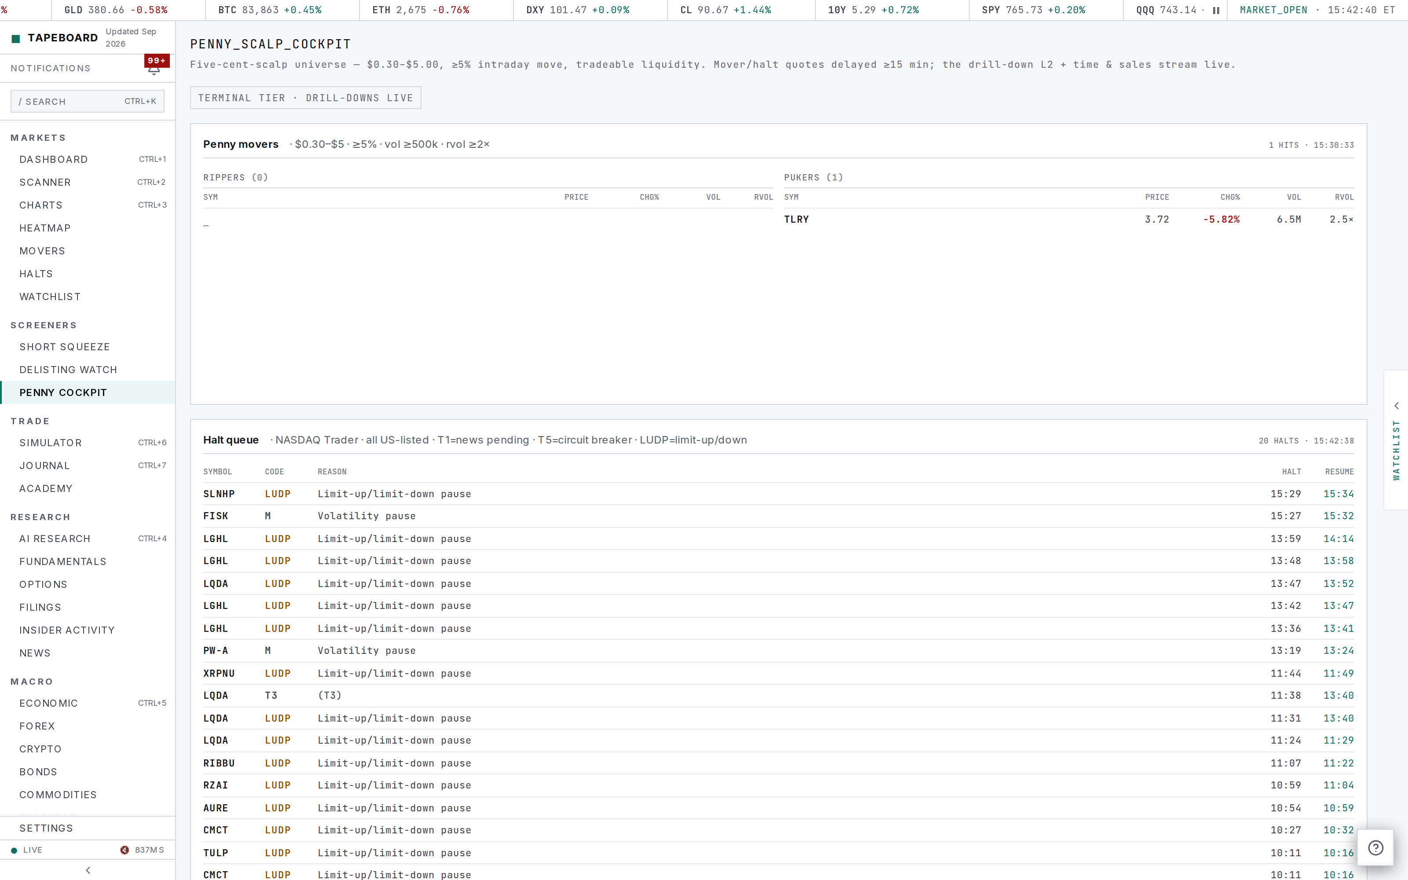Image resolution: width=1408 pixels, height=880 pixels.
Task: Select the SLNHP halt row
Action: [x=778, y=494]
